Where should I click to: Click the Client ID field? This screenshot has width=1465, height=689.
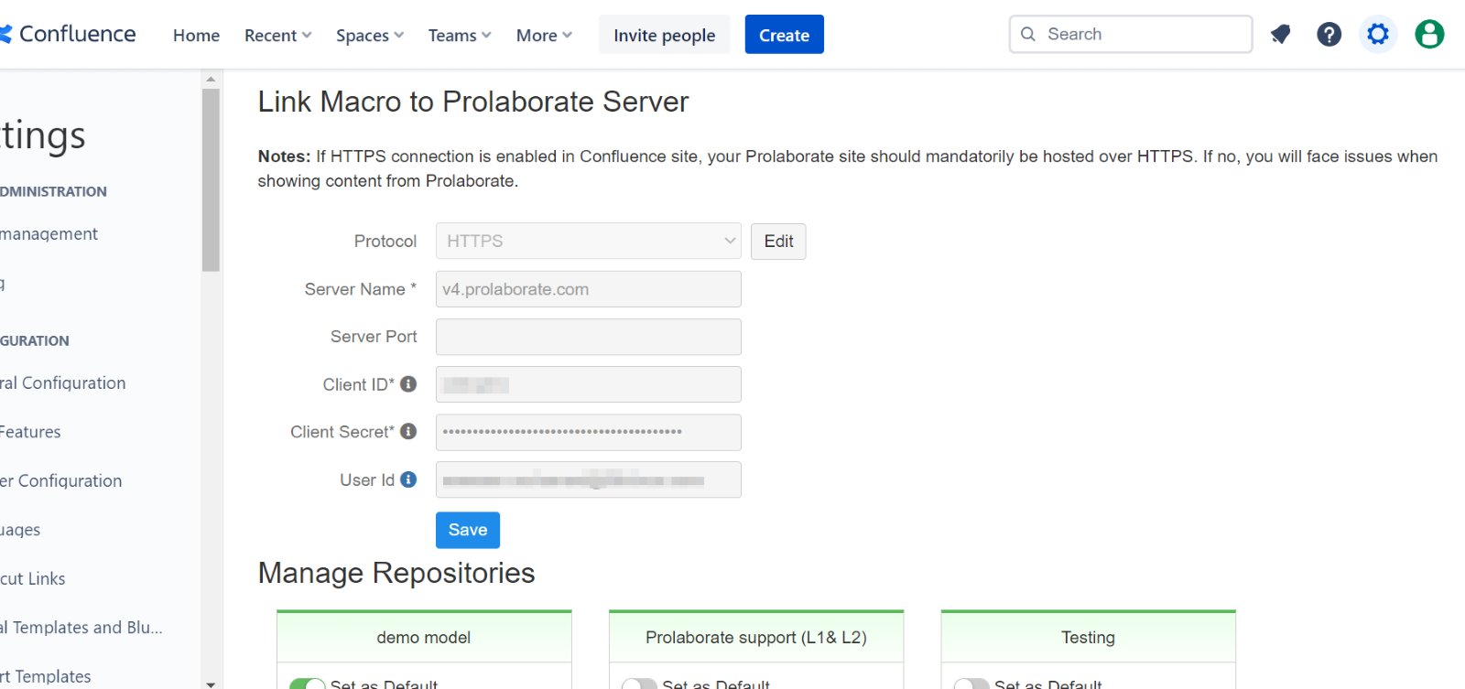[x=589, y=384]
